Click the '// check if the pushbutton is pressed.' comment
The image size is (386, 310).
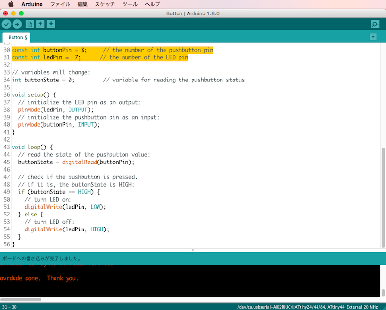pos(78,177)
